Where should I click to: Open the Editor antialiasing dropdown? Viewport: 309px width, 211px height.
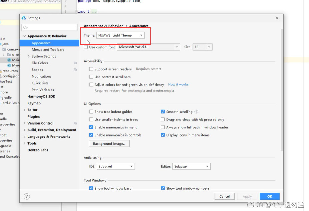pyautogui.click(x=191, y=166)
